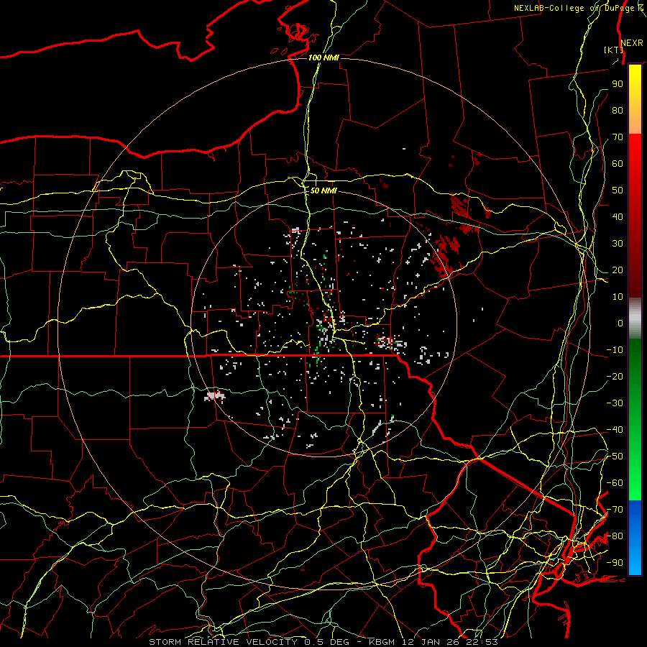Select the 0 knot scale label
This screenshot has height=647, width=647.
[x=620, y=323]
